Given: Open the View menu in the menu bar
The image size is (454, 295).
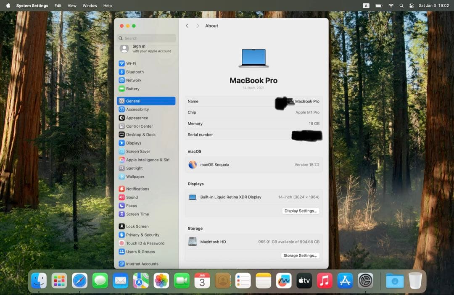Looking at the screenshot, I should [x=72, y=5].
